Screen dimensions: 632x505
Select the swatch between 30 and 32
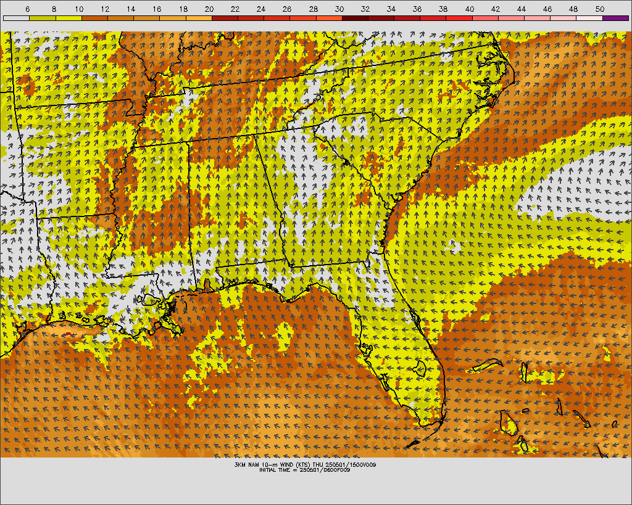[x=355, y=18]
